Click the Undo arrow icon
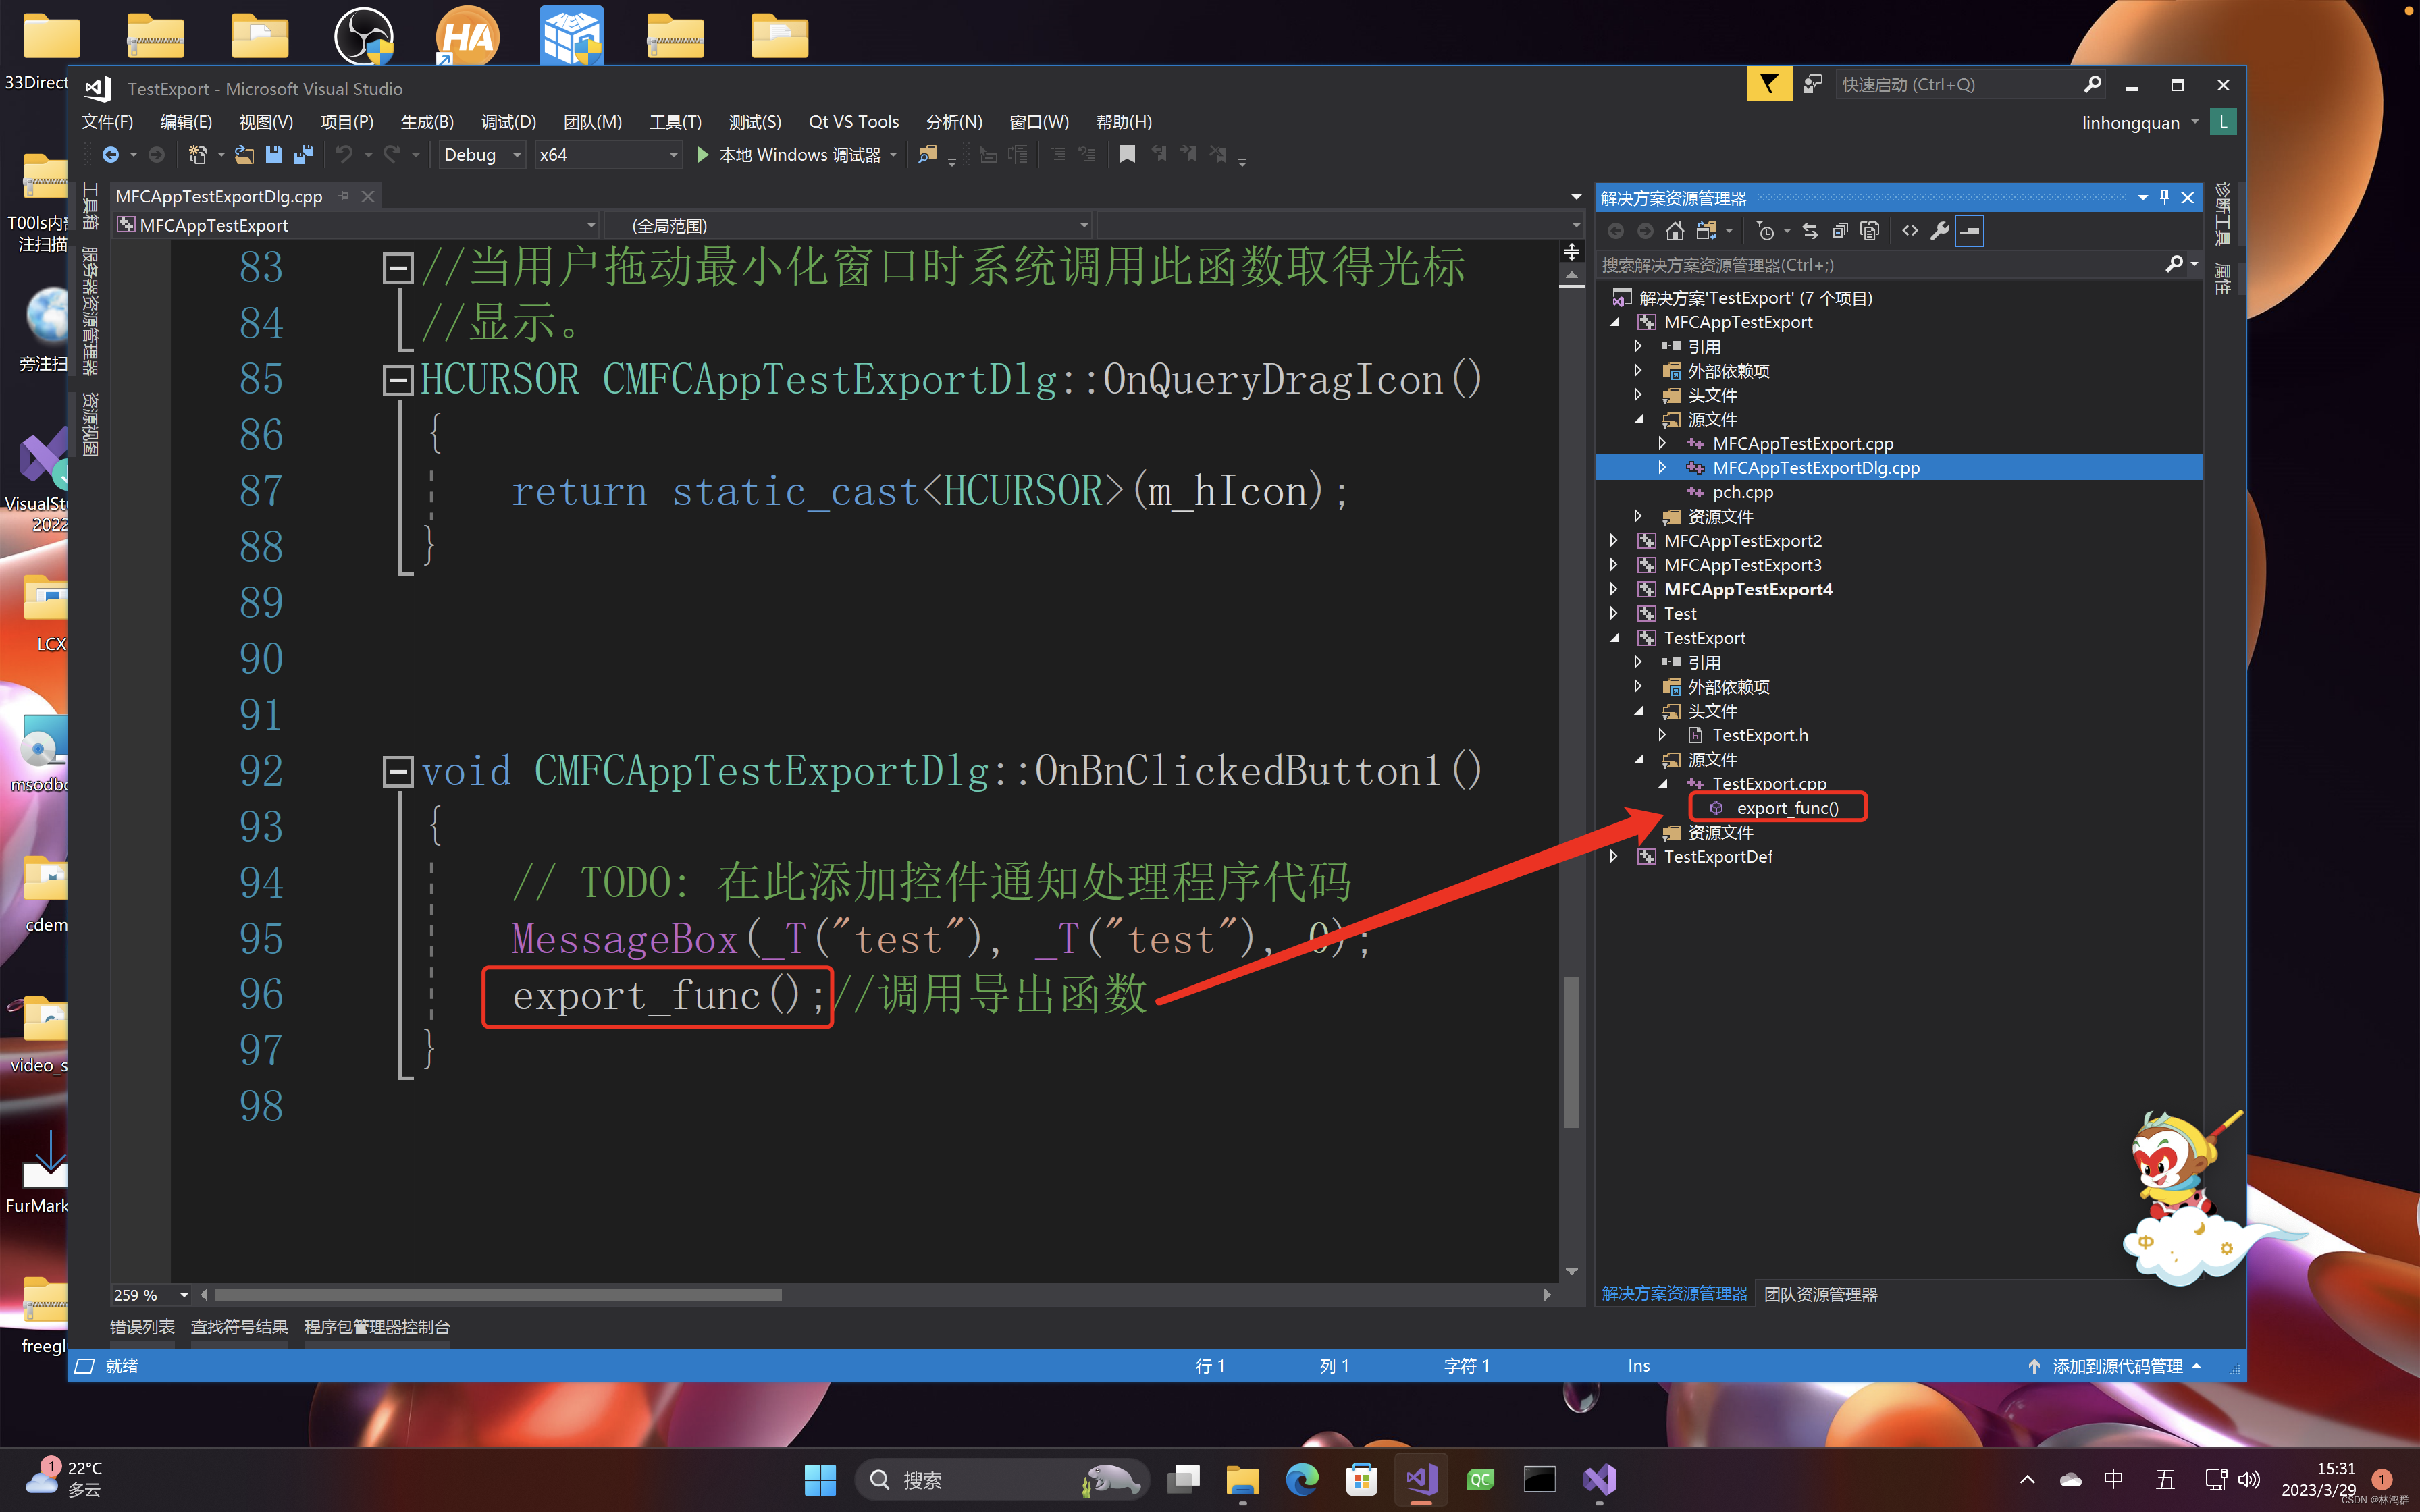Viewport: 2420px width, 1512px height. [344, 154]
